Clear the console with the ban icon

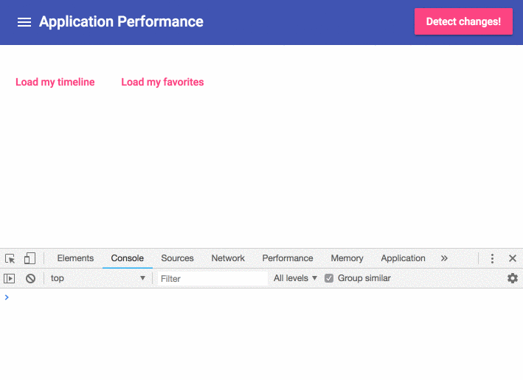[30, 278]
